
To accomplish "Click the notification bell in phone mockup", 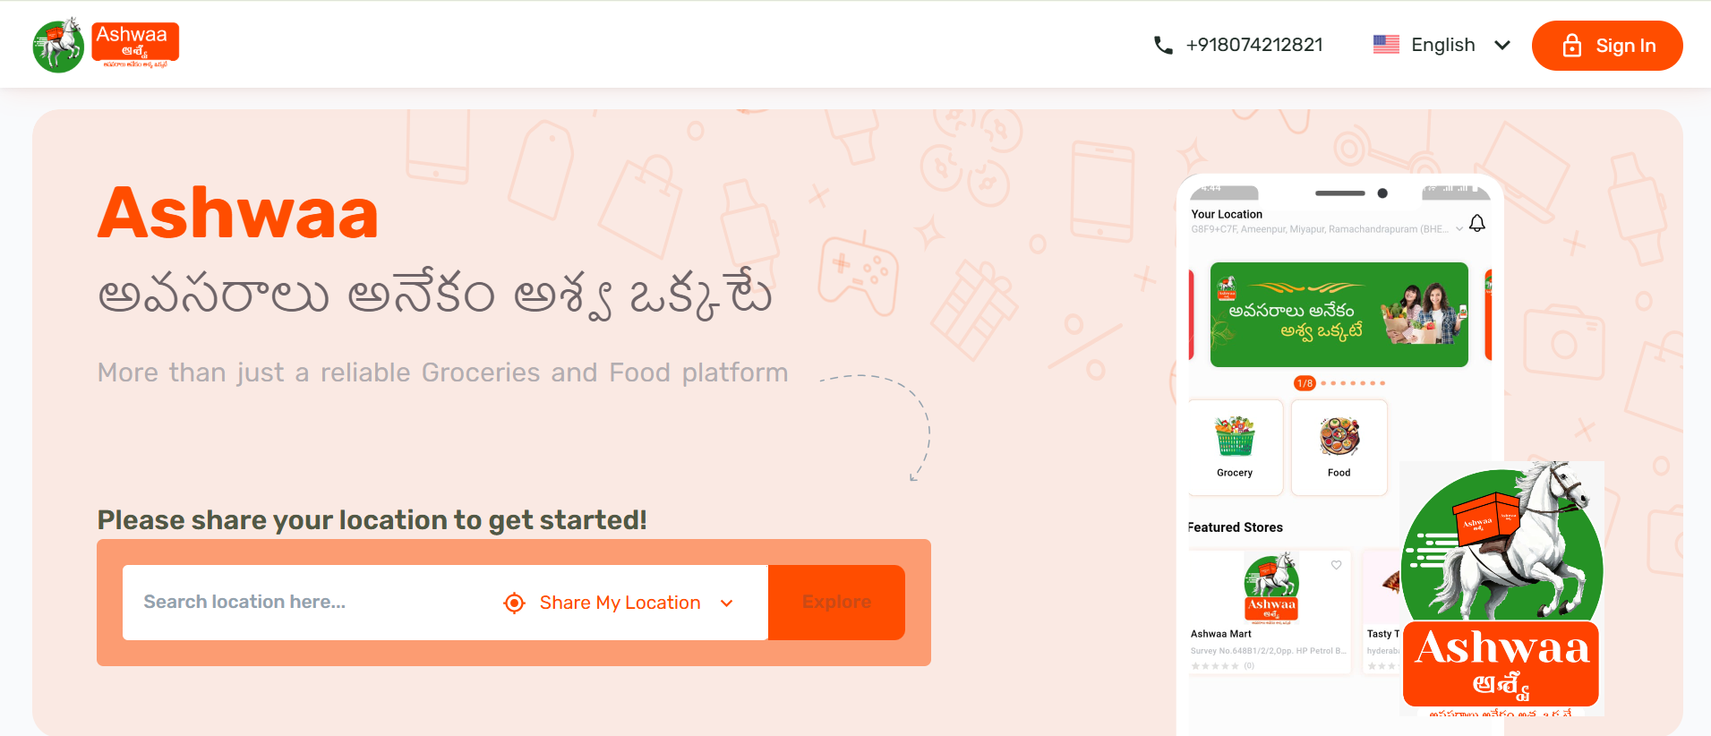I will pos(1477,223).
